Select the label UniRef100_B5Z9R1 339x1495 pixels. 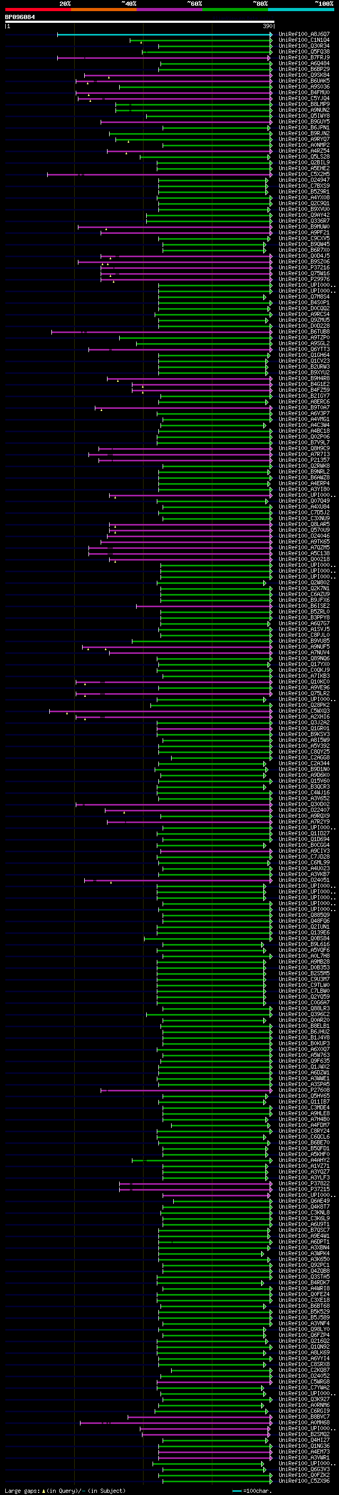(x=304, y=191)
